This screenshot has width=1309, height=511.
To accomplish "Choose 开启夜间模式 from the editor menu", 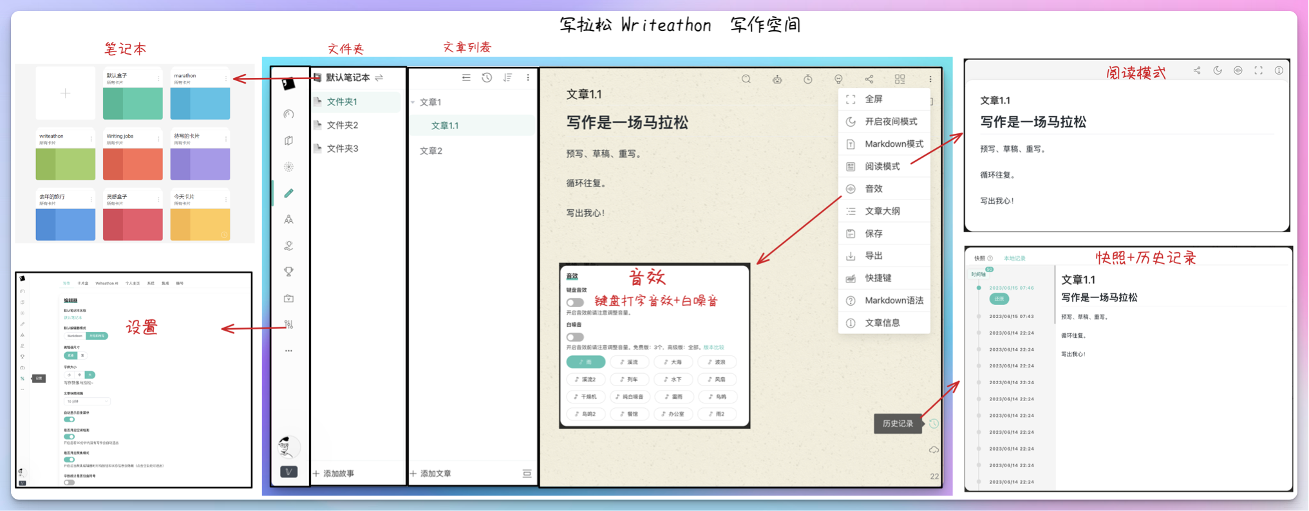I will click(884, 122).
